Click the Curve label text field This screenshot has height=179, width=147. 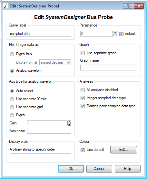coord(40,34)
